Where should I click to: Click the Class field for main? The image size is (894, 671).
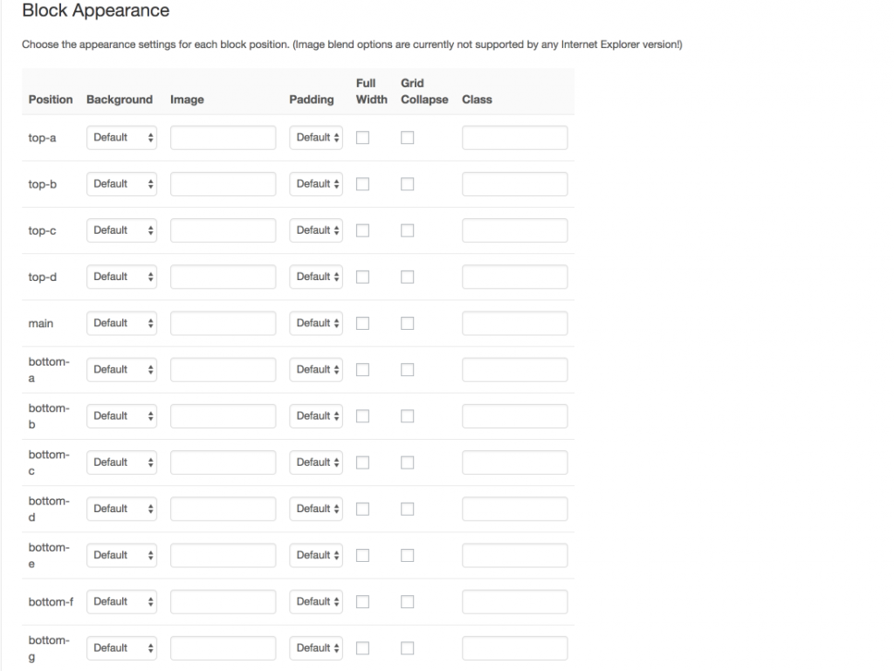click(514, 323)
